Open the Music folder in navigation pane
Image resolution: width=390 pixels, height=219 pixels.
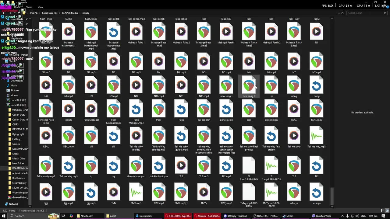(14, 85)
